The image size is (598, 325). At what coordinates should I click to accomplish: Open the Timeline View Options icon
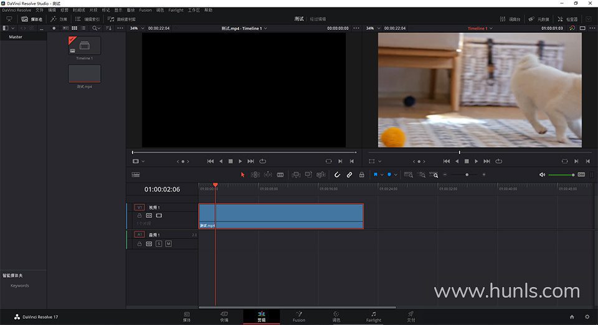point(136,175)
